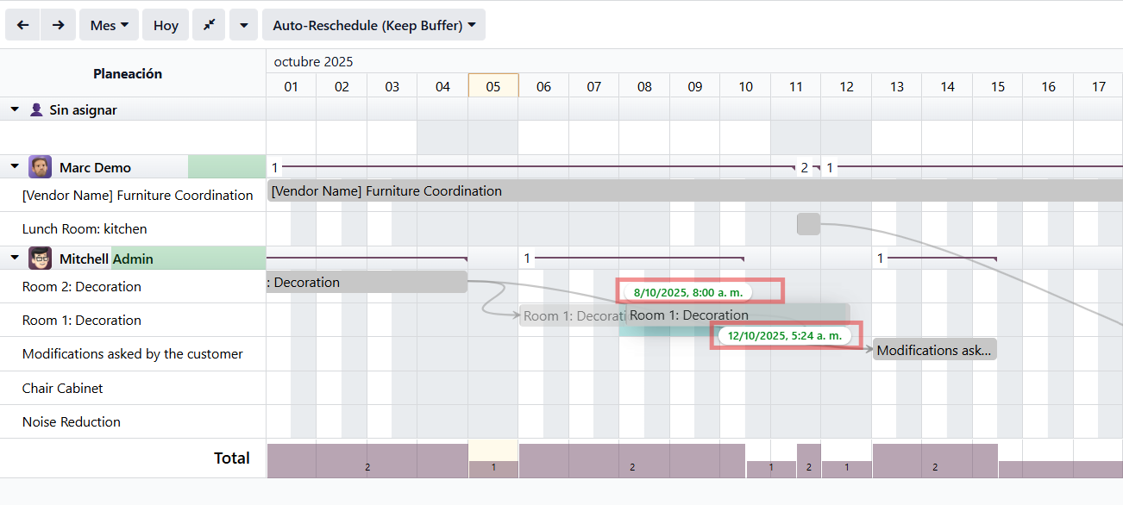Click the next period right arrow
This screenshot has width=1123, height=505.
[x=58, y=25]
